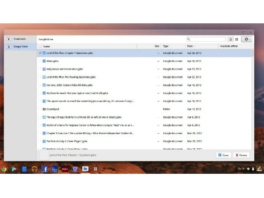The image size is (264, 198).
Task: Open the gear settings dropdown
Action: click(x=246, y=39)
